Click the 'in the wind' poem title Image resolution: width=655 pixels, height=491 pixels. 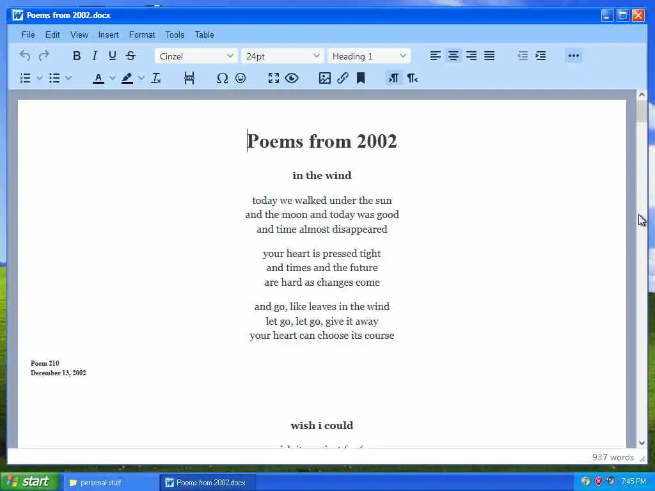[x=322, y=175]
